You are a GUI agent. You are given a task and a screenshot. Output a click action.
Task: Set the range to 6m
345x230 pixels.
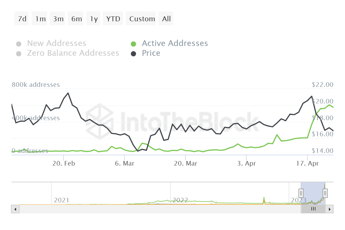click(x=76, y=19)
